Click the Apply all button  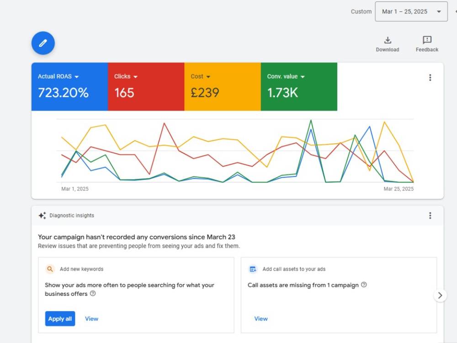coord(60,318)
